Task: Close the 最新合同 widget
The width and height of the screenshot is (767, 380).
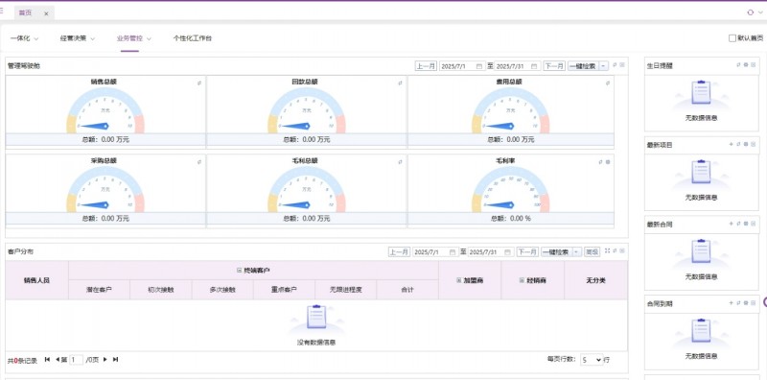Action: tap(754, 224)
